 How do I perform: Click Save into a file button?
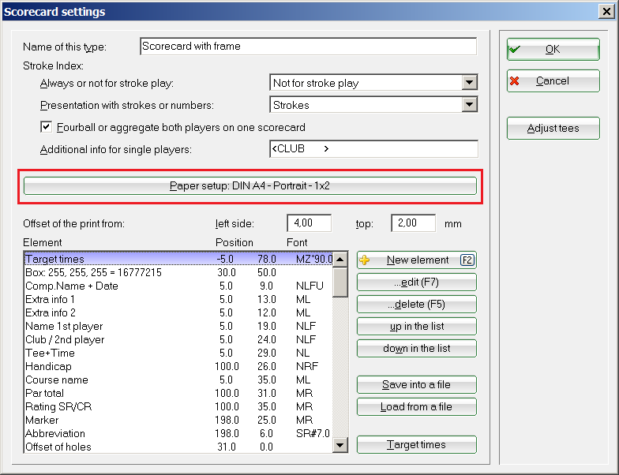416,385
